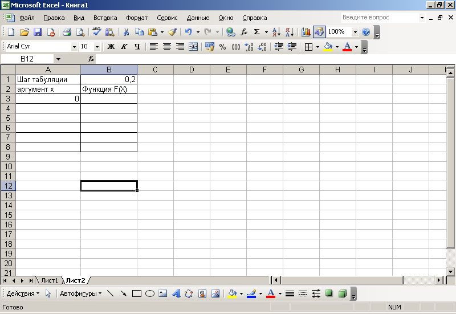Select the row 9 header

[x=8, y=157]
